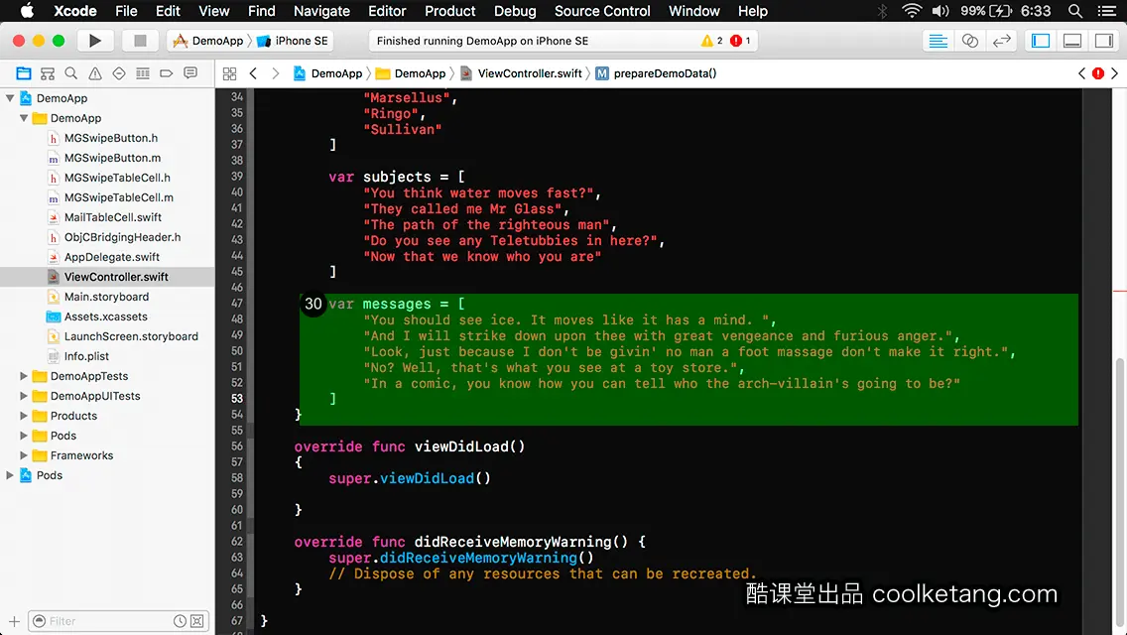Click the activity status message
The image size is (1127, 635).
pyautogui.click(x=482, y=41)
